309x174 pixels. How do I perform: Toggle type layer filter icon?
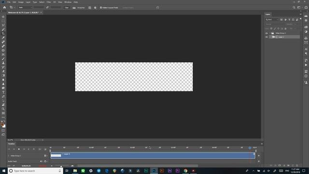289,19
